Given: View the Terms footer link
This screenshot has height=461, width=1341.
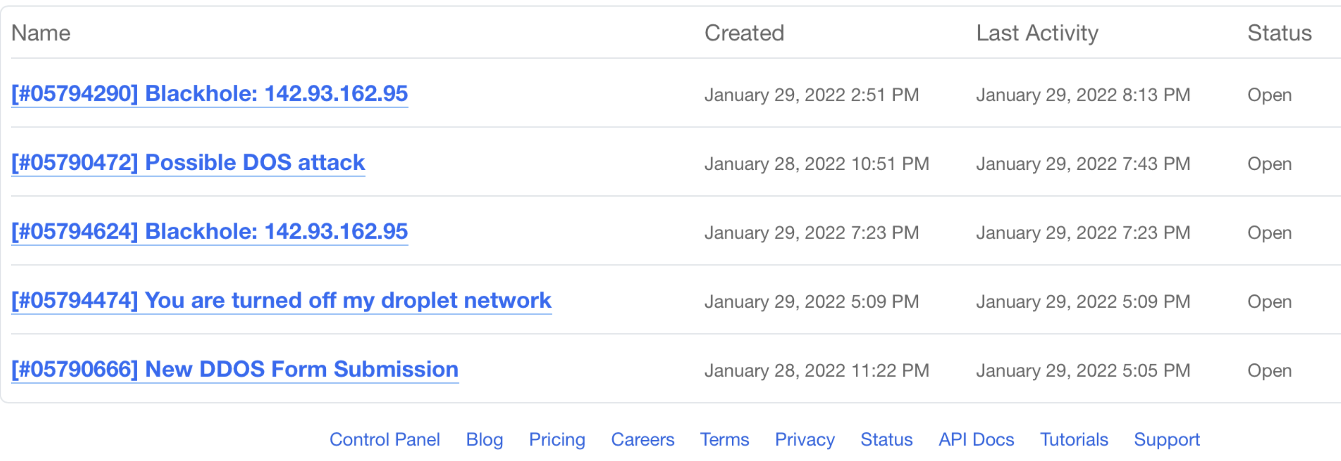Looking at the screenshot, I should 724,440.
